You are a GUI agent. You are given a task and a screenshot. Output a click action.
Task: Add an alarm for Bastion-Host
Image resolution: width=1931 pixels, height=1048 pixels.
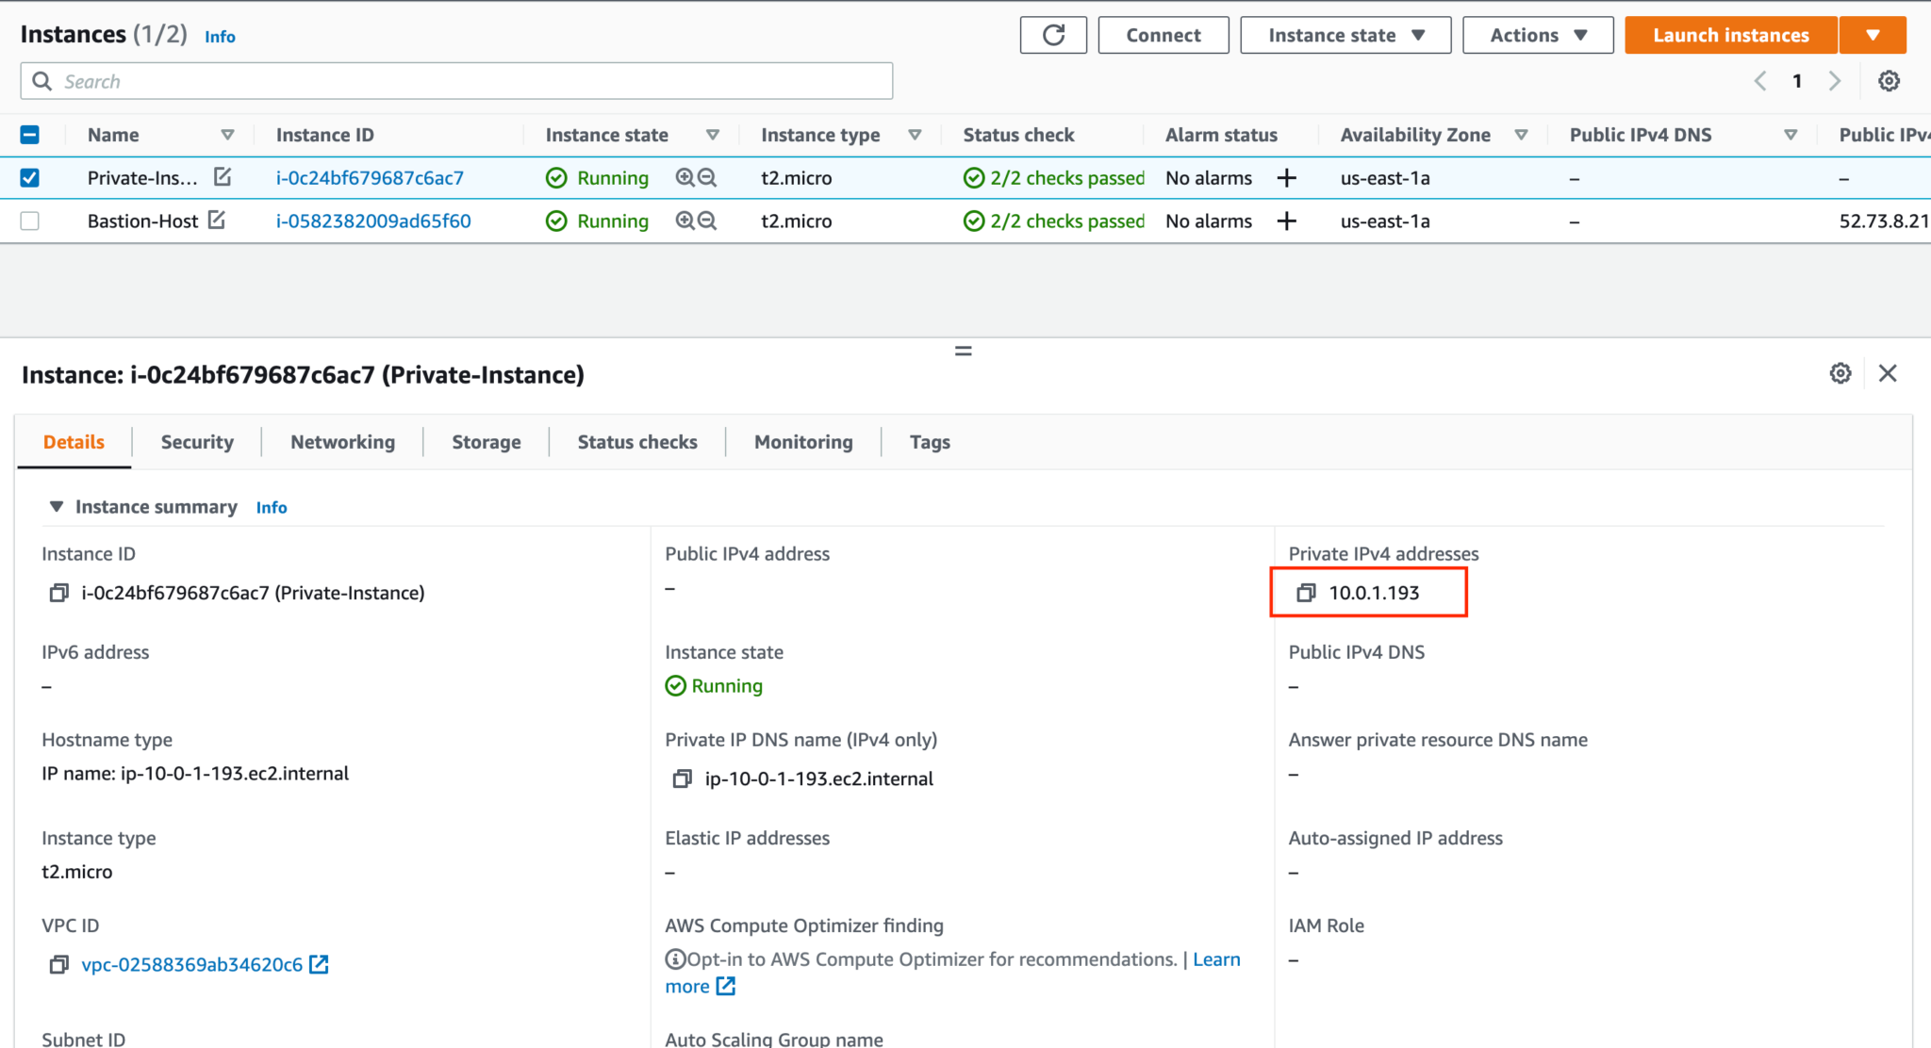(x=1286, y=221)
